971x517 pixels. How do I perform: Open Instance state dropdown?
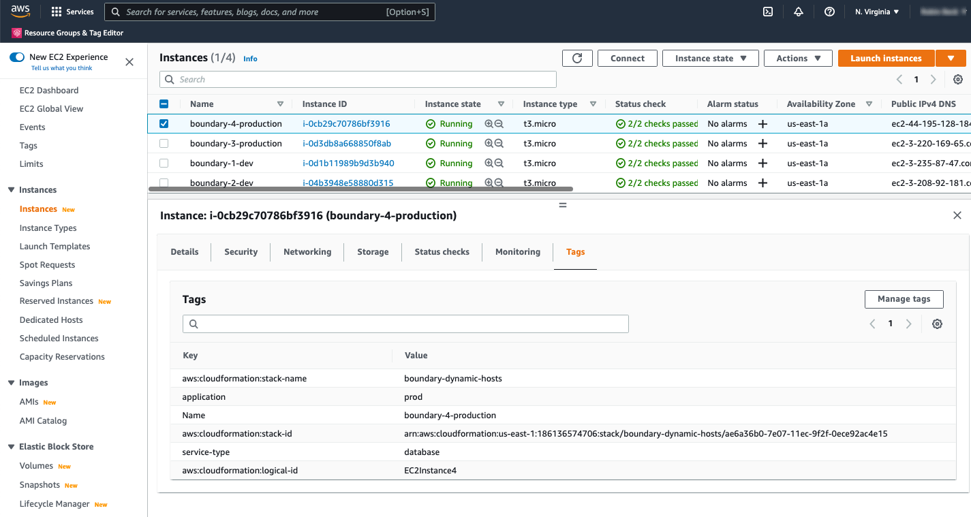click(x=711, y=59)
